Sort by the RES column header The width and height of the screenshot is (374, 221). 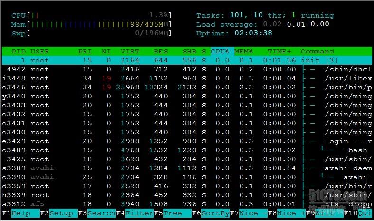tap(160, 52)
